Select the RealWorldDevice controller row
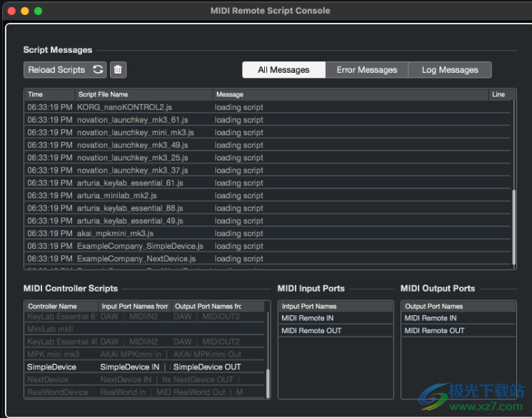Screen dimensions: 532x418 tap(145, 392)
